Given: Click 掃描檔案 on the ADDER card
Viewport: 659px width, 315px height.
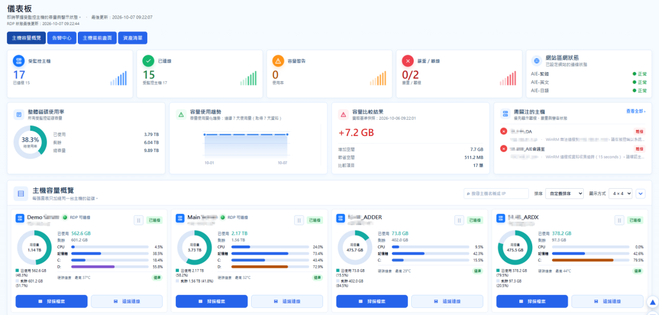Looking at the screenshot, I should (x=372, y=301).
